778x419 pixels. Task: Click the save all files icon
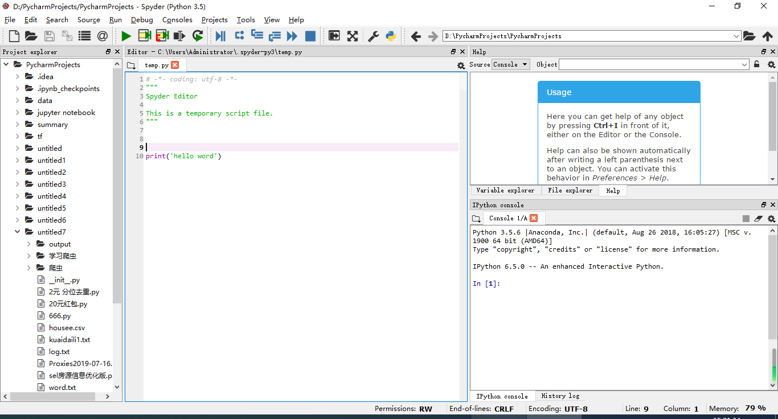coord(67,36)
